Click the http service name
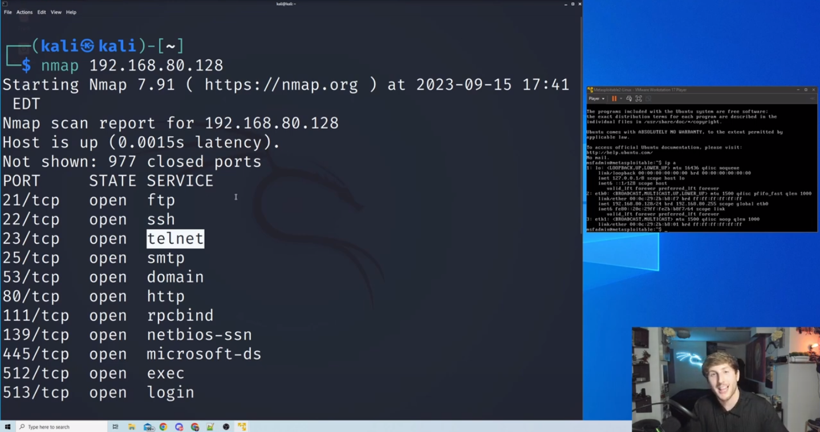 (166, 296)
